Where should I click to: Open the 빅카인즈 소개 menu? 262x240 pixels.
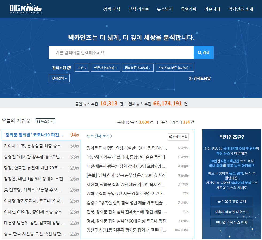[x=241, y=9]
